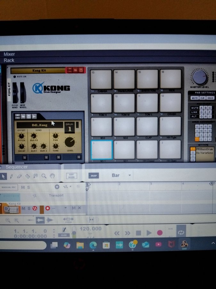Image resolution: width=216 pixels, height=289 pixels.
Task: Select the Pencil tool
Action: (x=12, y=176)
